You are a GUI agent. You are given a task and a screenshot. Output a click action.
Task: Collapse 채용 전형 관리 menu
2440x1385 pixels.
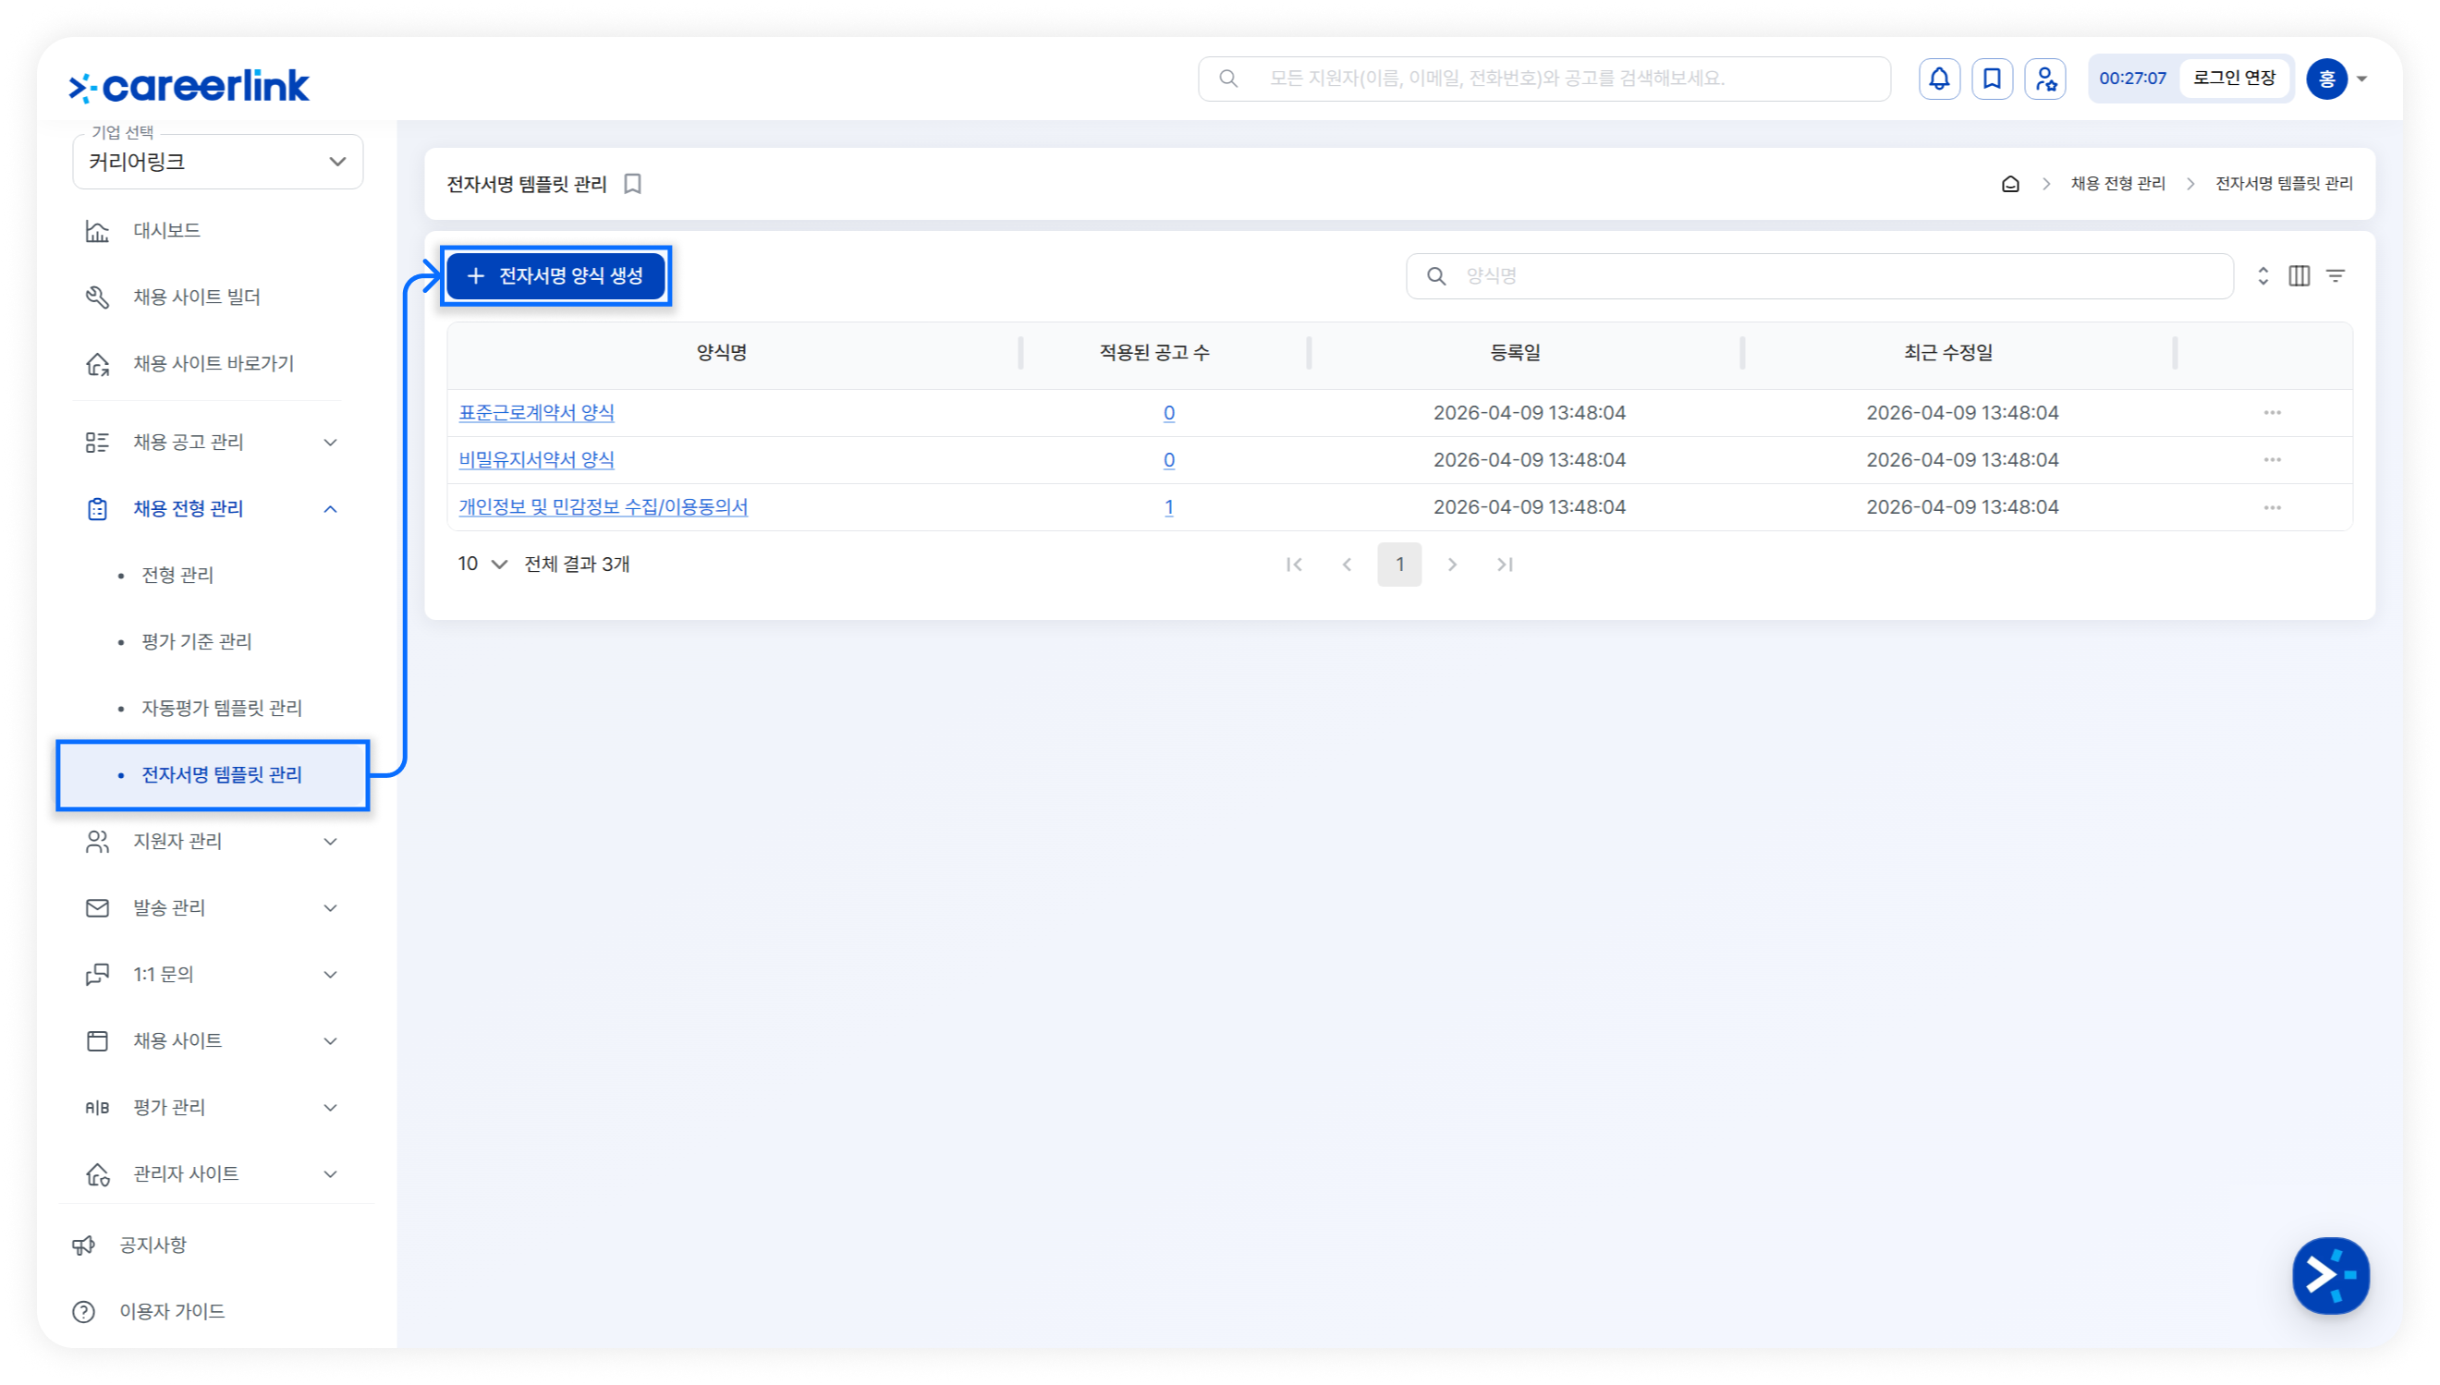click(213, 509)
